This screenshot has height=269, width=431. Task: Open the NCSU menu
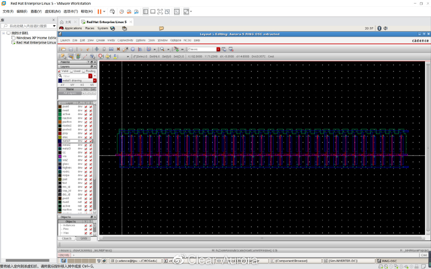coord(187,40)
